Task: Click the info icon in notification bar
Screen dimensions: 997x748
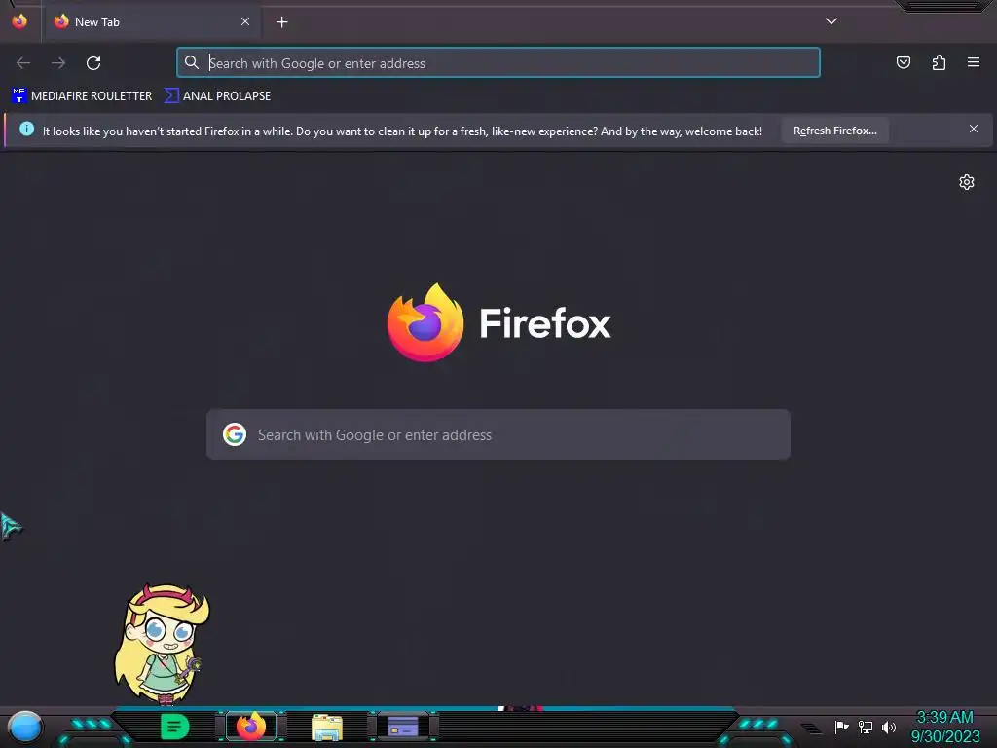Action: [x=26, y=130]
